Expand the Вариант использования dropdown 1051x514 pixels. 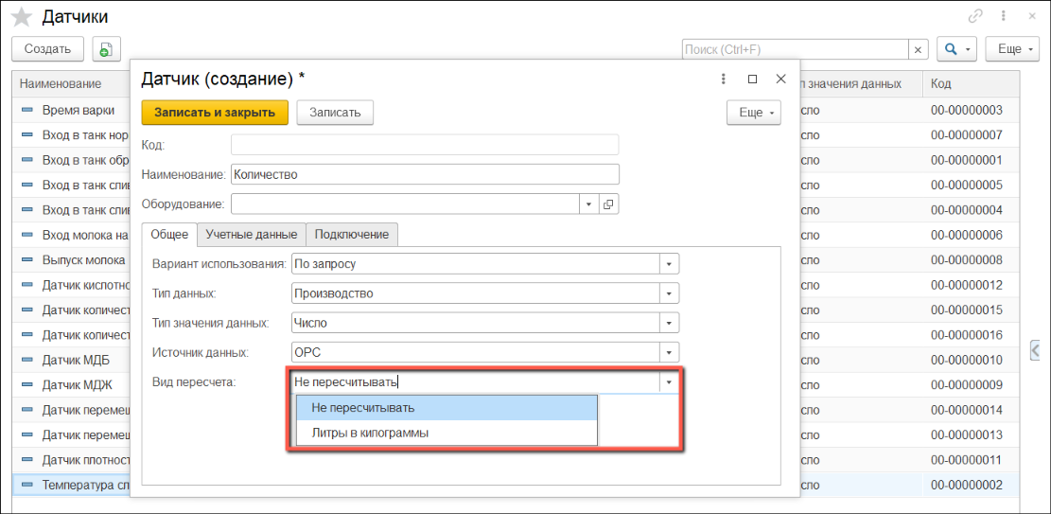669,264
